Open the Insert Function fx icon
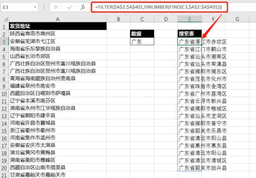 [83, 7]
